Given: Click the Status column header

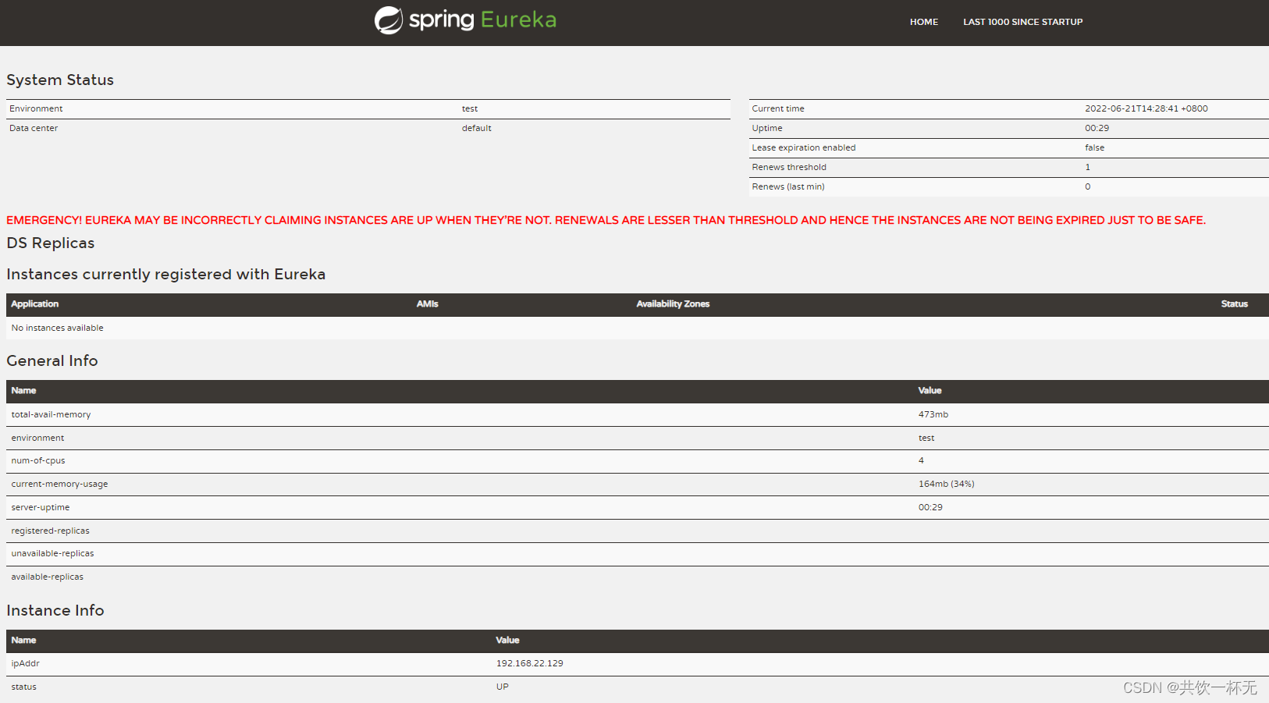Looking at the screenshot, I should (x=1234, y=304).
